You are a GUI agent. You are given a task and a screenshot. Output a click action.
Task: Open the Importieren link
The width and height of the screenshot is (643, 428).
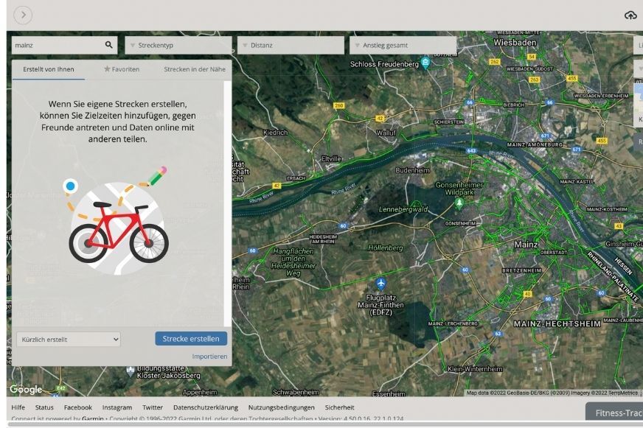[209, 356]
